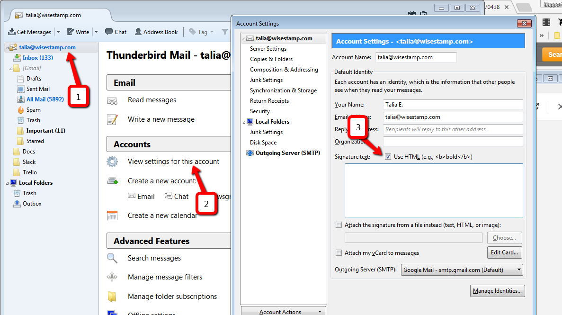The image size is (562, 315).
Task: Open the Write button dropdown arrow
Action: click(x=96, y=32)
